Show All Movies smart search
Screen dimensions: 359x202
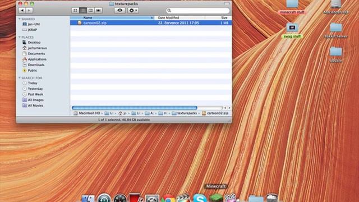pyautogui.click(x=33, y=105)
